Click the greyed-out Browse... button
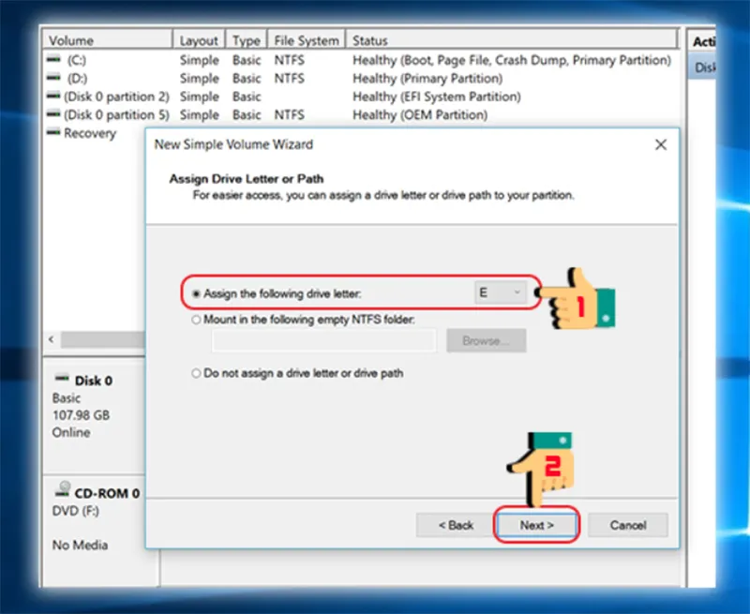The width and height of the screenshot is (750, 614). [x=487, y=340]
